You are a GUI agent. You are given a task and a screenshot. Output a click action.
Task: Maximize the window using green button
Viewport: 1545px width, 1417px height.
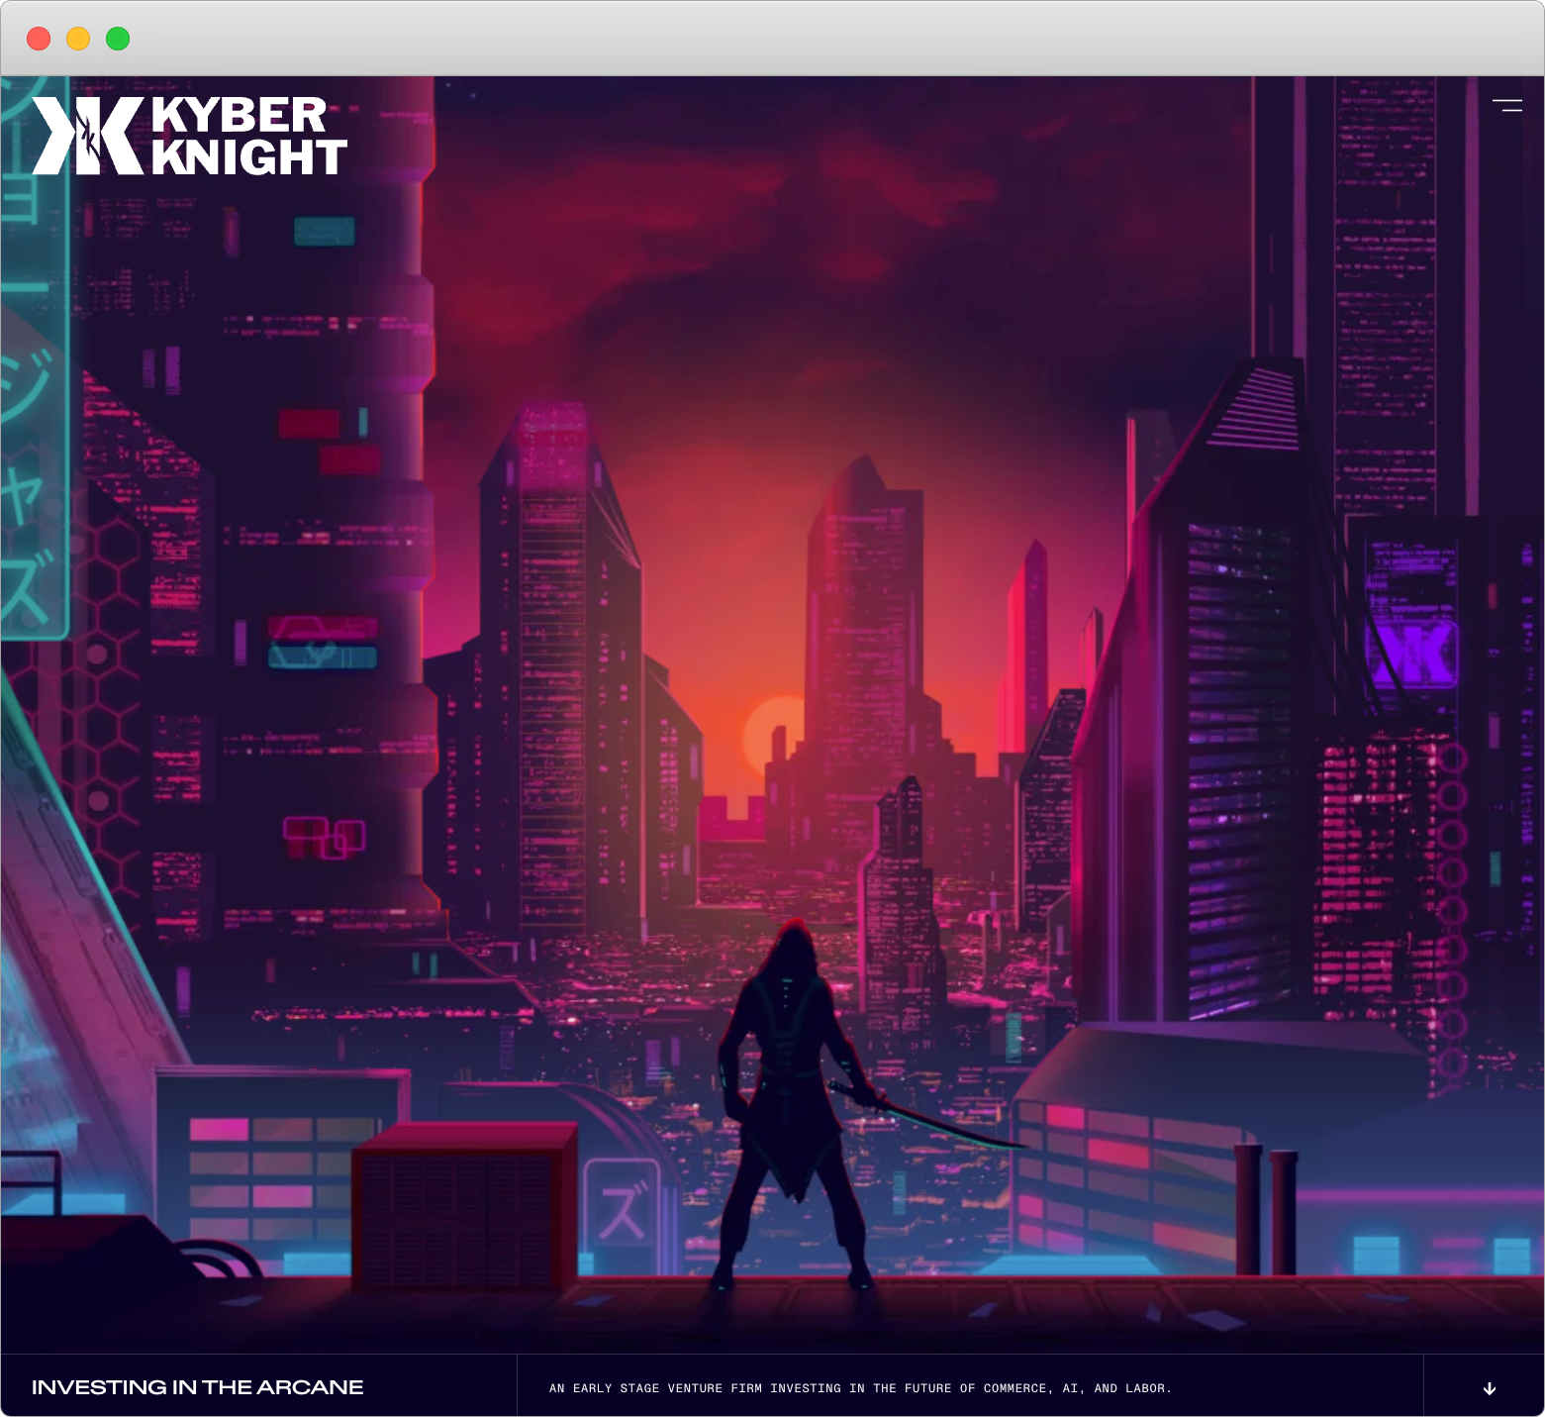click(118, 39)
